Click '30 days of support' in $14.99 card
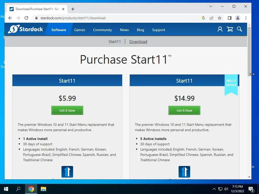The width and height of the screenshot is (259, 194). (155, 144)
